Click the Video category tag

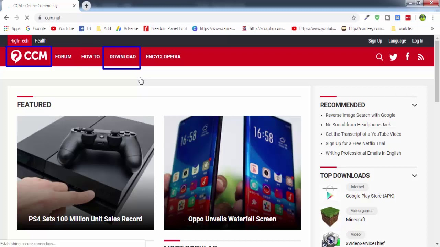point(355,234)
